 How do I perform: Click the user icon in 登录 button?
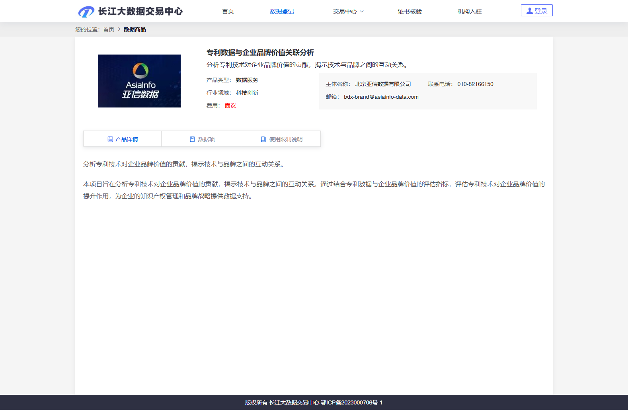click(529, 11)
